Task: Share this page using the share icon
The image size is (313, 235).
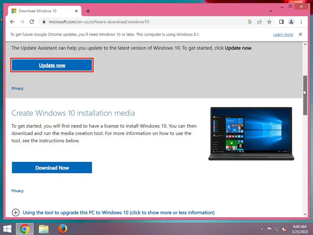Action: point(260,22)
